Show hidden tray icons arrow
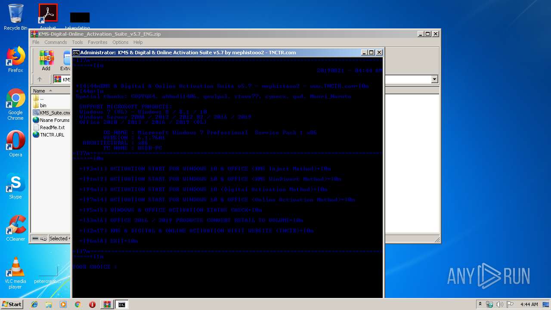The image size is (551, 310). (480, 304)
